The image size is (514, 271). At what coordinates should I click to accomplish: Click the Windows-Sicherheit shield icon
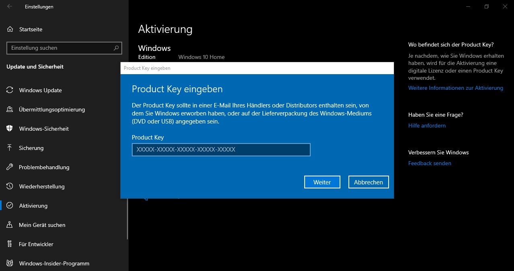[x=10, y=129]
